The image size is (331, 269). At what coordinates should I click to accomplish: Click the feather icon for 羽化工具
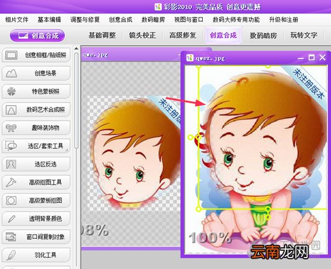click(x=11, y=255)
